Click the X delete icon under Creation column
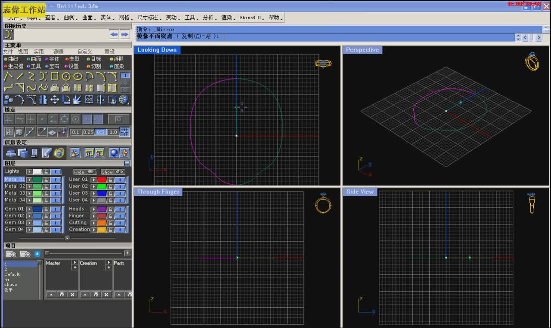551x328 pixels. [106, 295]
